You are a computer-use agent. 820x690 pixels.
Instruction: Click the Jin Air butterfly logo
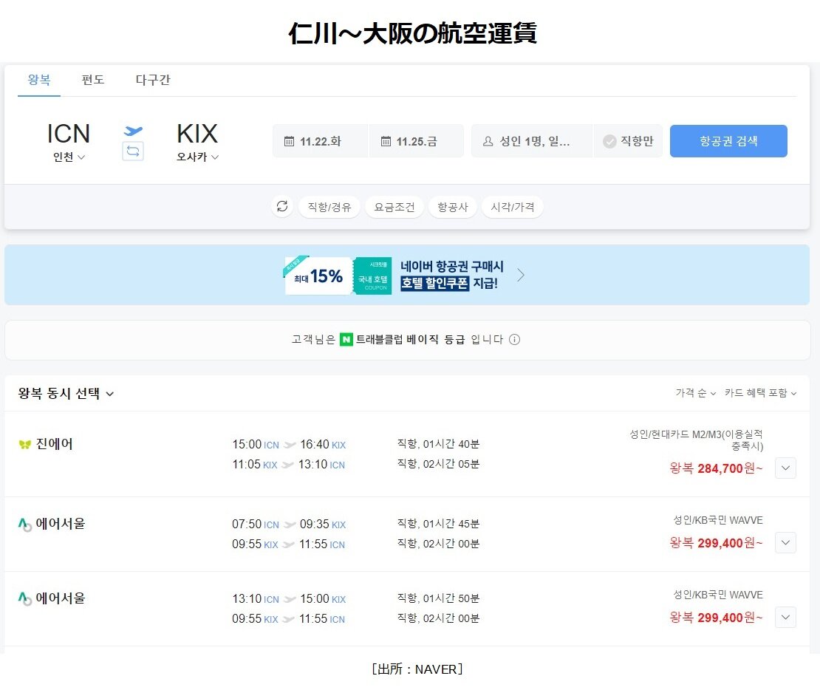click(x=24, y=444)
